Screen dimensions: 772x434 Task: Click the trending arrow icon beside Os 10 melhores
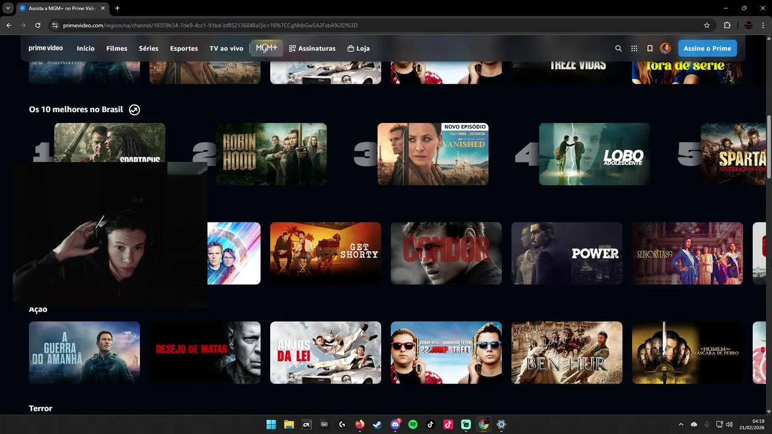pos(134,110)
